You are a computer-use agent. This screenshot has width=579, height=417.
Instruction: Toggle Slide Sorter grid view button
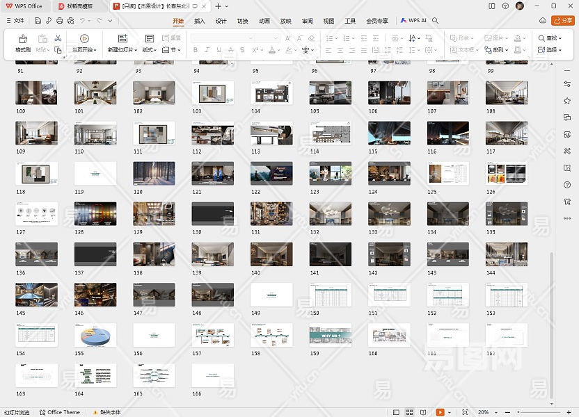coord(410,412)
